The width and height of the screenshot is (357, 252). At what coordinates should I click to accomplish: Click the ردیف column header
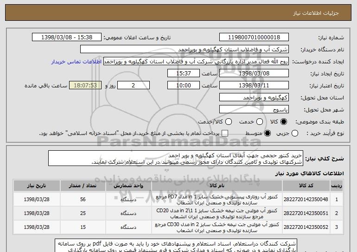(x=337, y=186)
